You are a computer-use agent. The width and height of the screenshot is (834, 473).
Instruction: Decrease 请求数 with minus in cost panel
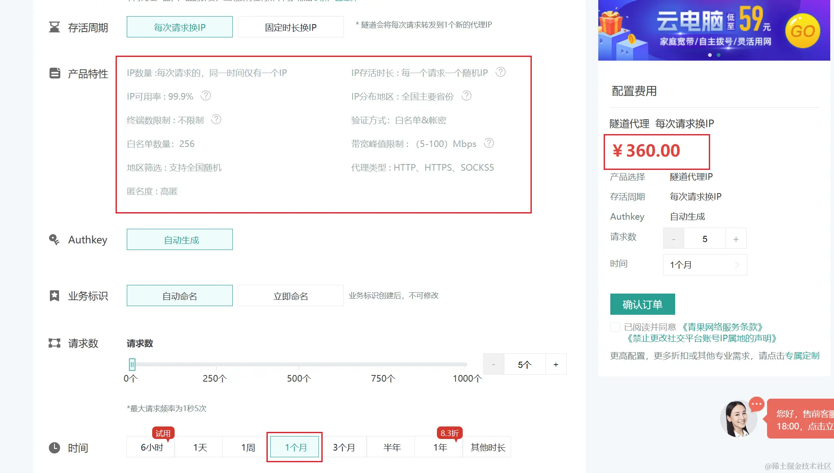click(674, 239)
